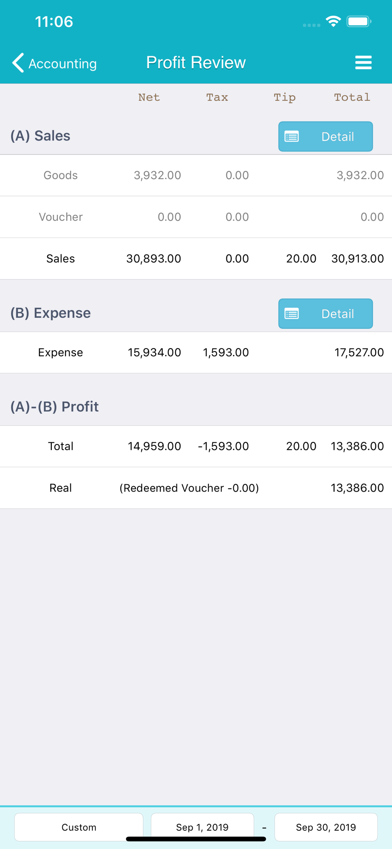
Task: Change the end date Sep 30, 2019
Action: (326, 827)
